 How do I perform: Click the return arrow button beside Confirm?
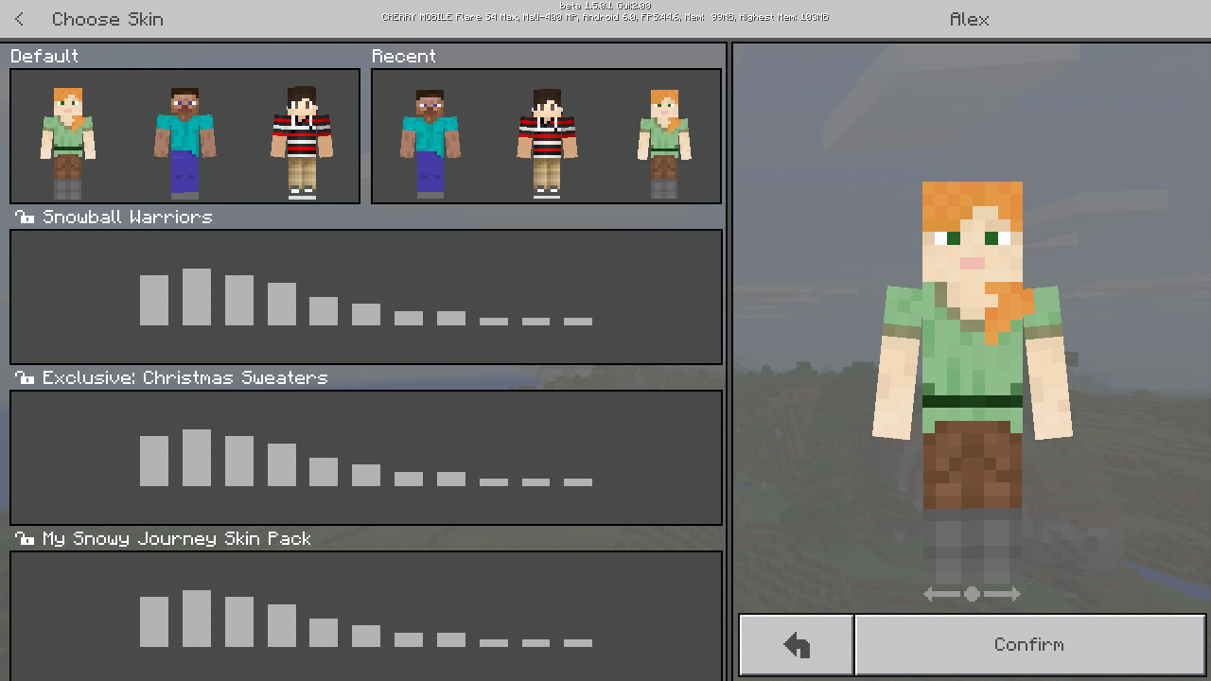pyautogui.click(x=797, y=645)
